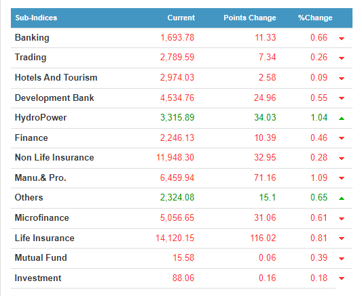The image size is (362, 296).
Task: Select the Microfinance row label
Action: [42, 217]
